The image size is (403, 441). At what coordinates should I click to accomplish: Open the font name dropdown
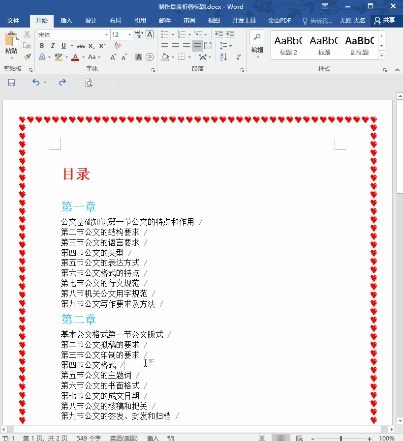106,34
